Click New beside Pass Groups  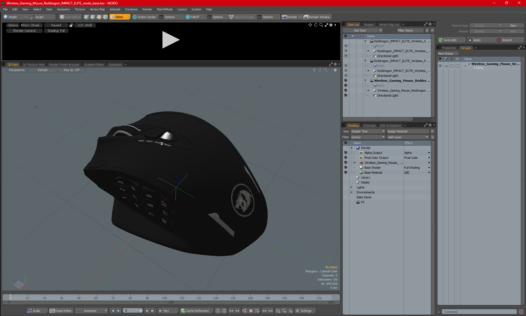(x=513, y=26)
